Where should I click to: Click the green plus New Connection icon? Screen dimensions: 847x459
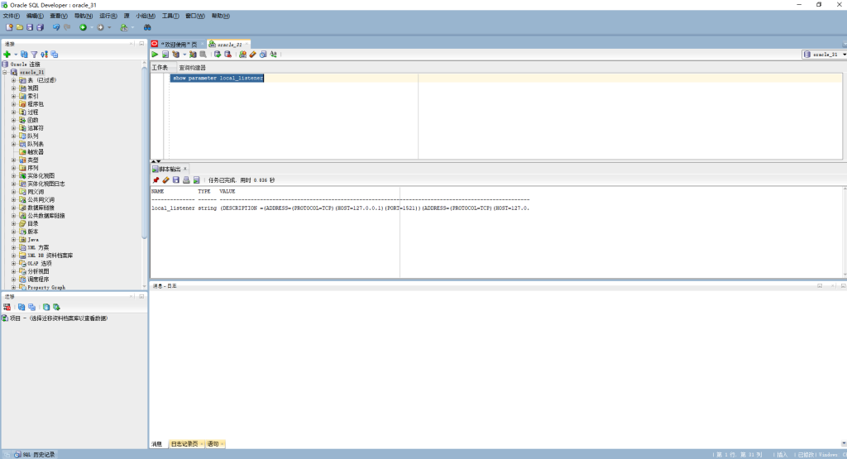click(7, 54)
